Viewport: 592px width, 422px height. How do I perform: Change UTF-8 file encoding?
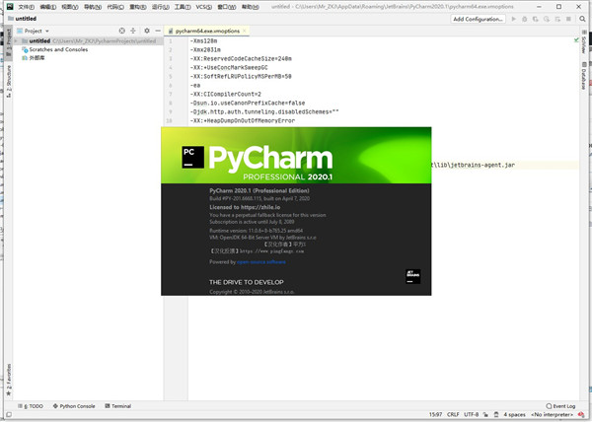471,415
